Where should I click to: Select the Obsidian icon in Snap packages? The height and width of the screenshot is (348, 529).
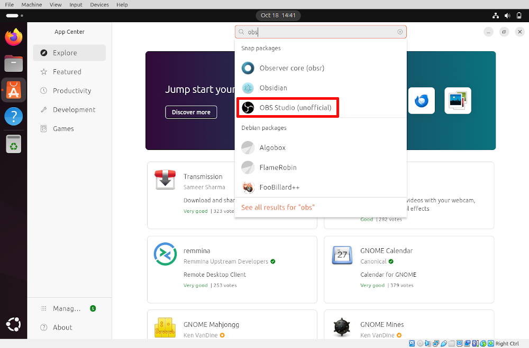point(248,88)
